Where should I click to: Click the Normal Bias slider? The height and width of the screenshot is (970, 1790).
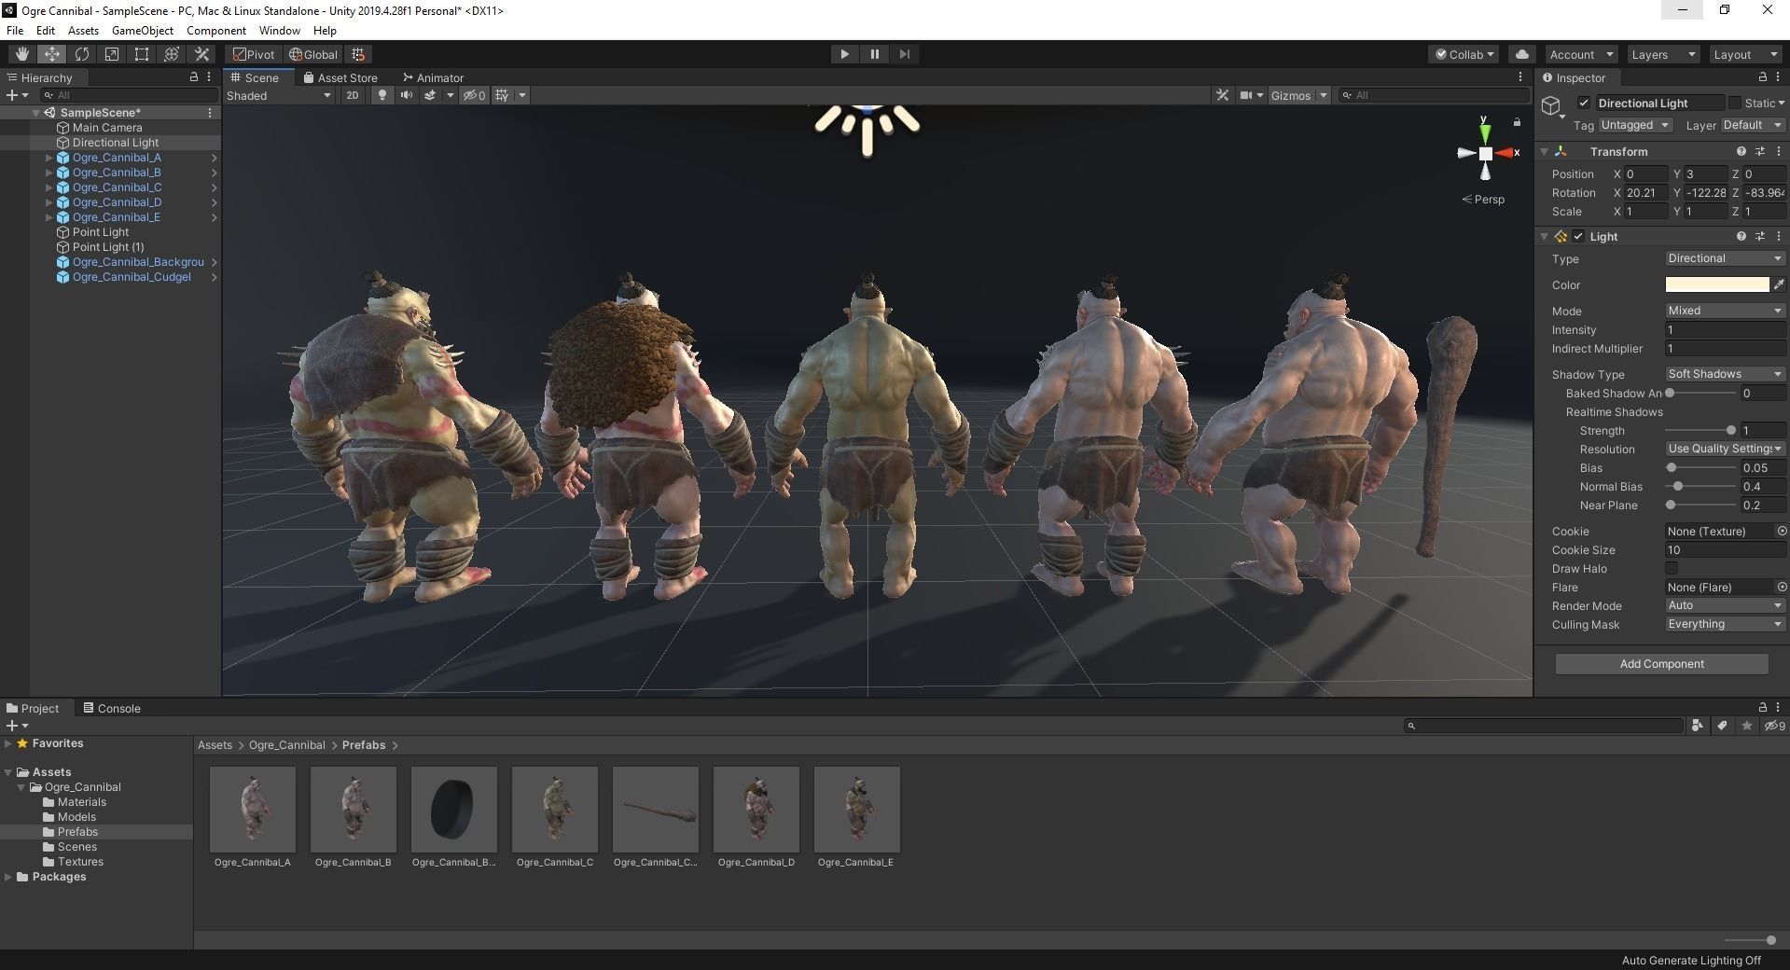point(1700,486)
